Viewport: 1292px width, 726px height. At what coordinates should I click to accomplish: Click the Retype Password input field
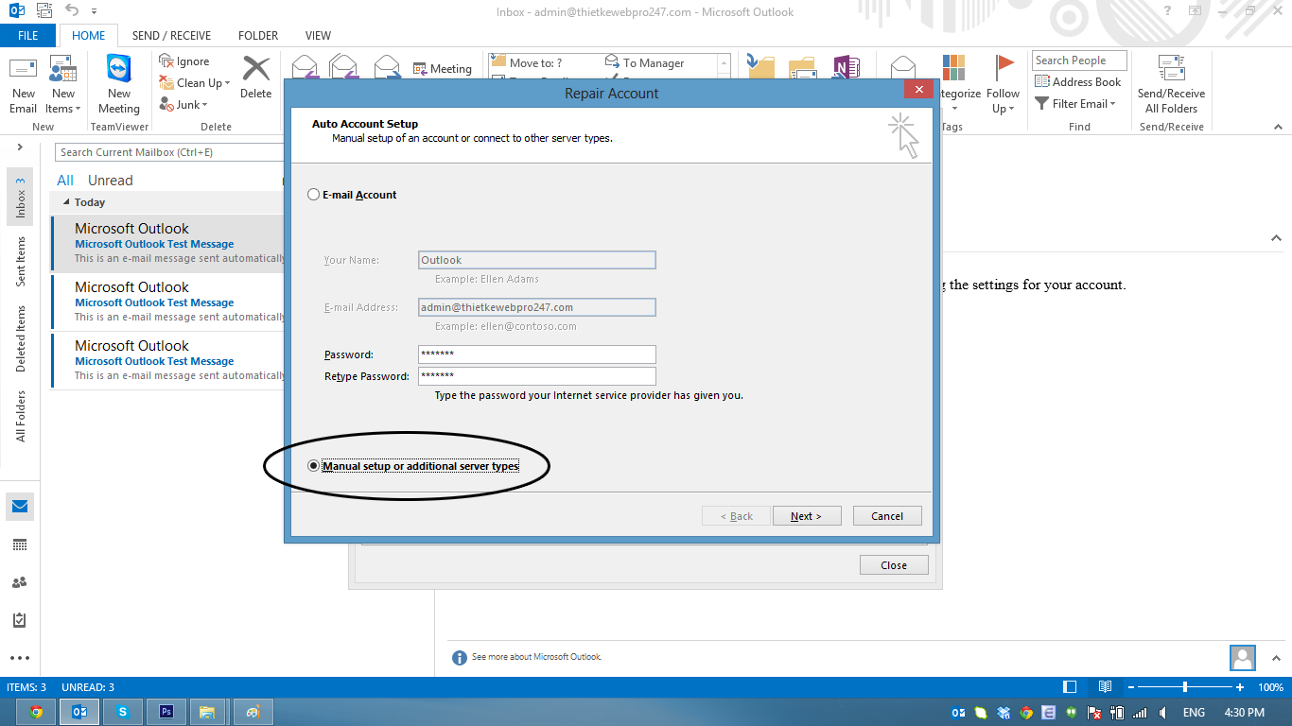coord(537,376)
